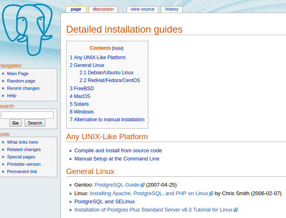
Task: Click the (2007-04-25) date text
Action: point(161,185)
